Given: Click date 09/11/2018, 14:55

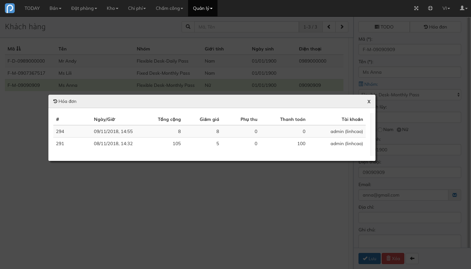Looking at the screenshot, I should [x=113, y=131].
